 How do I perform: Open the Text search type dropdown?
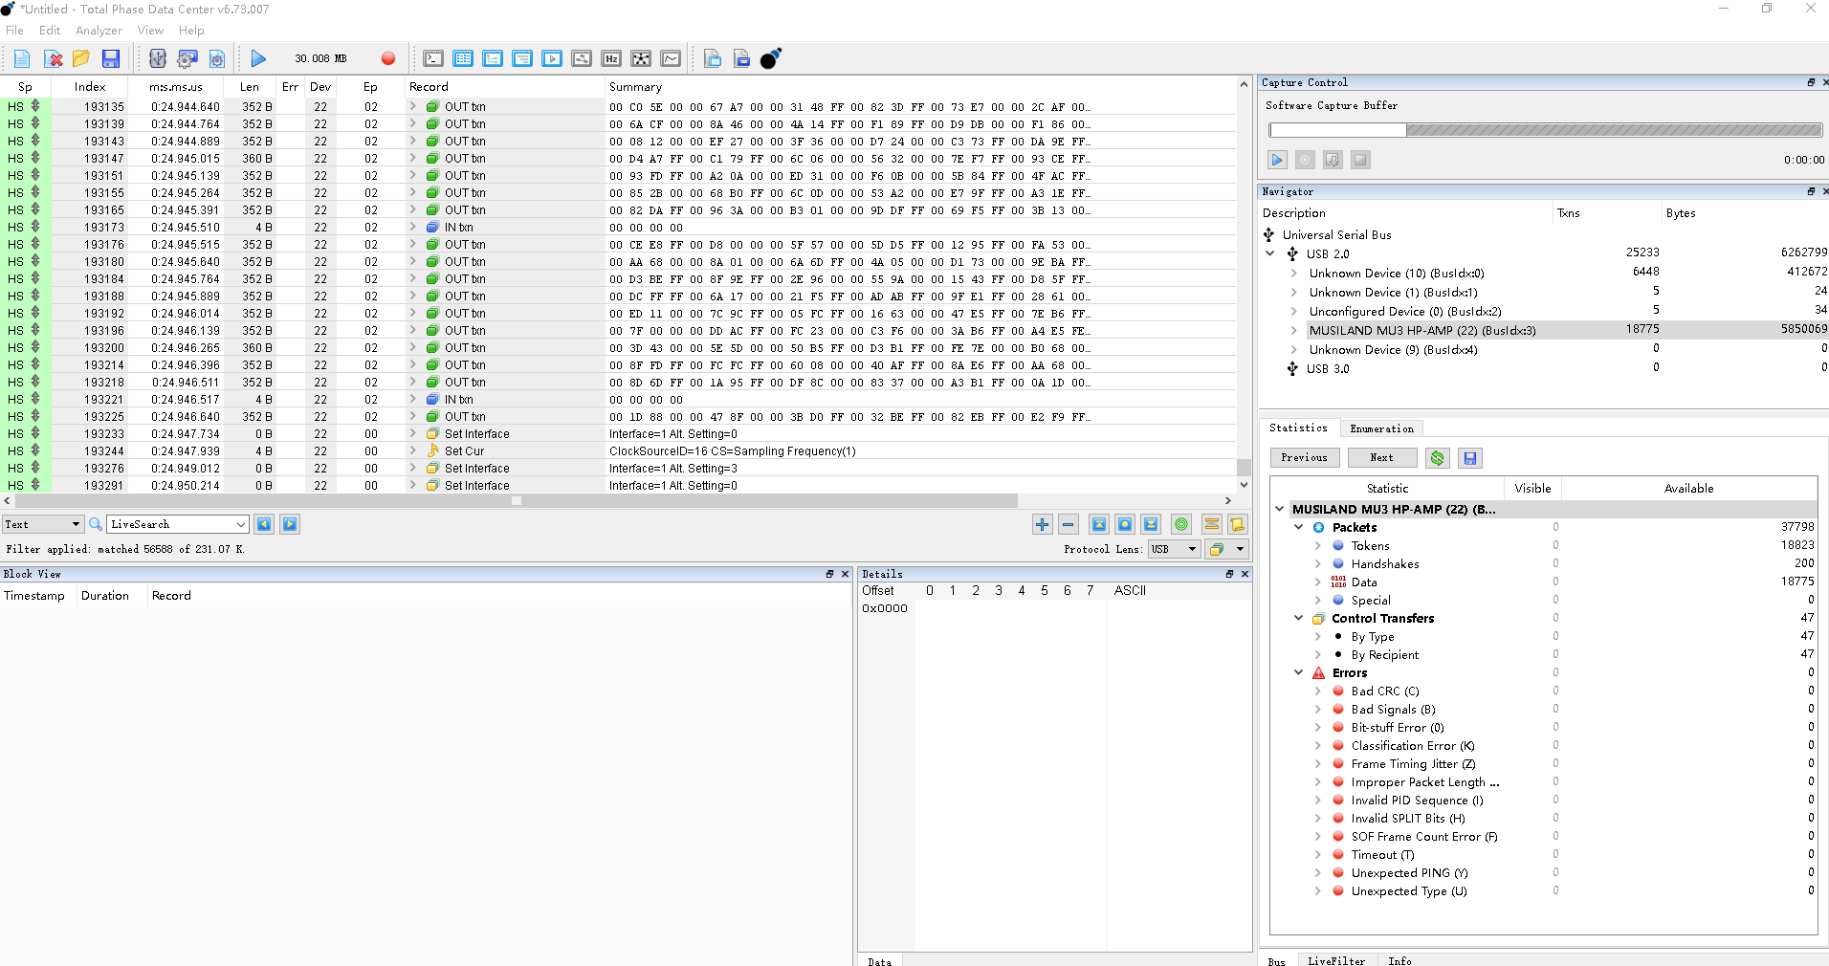point(43,524)
